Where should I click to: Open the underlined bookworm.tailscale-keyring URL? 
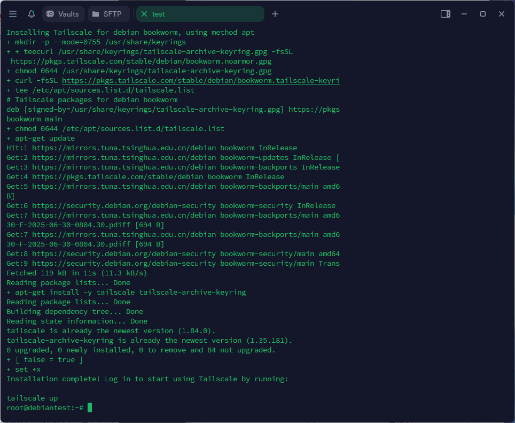(x=200, y=81)
